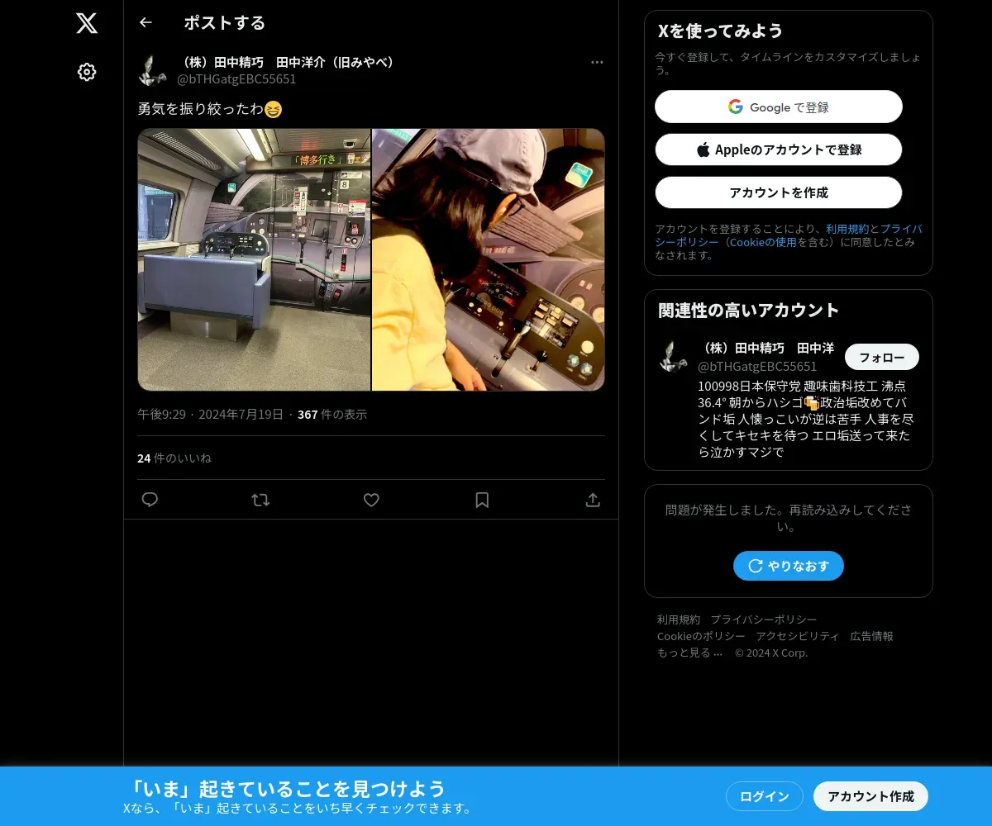
Task: Go back with the left arrow
Action: (145, 22)
